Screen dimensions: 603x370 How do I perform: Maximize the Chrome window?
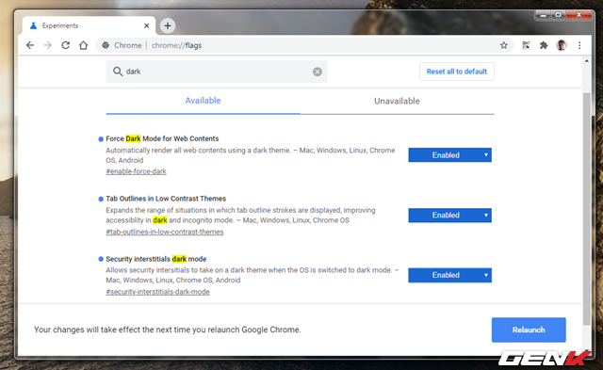(x=559, y=15)
